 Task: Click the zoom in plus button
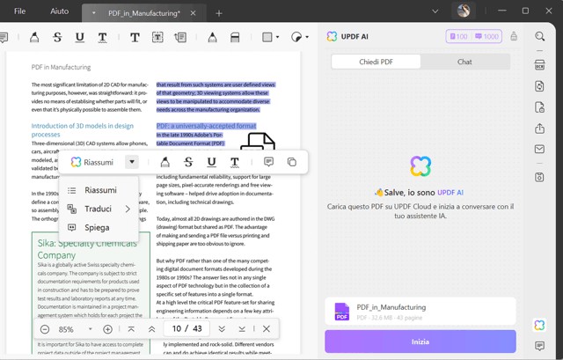[x=107, y=329]
